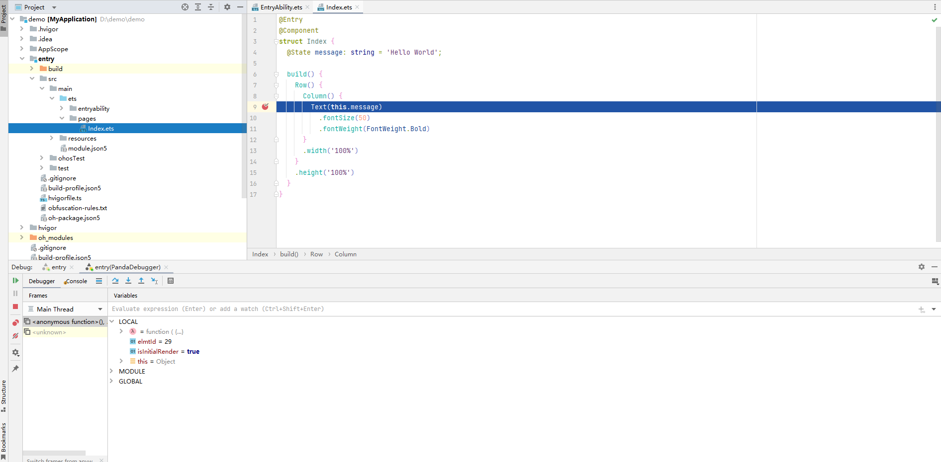The height and width of the screenshot is (462, 941).
Task: Click Select Opened File target icon
Action: pyautogui.click(x=185, y=7)
